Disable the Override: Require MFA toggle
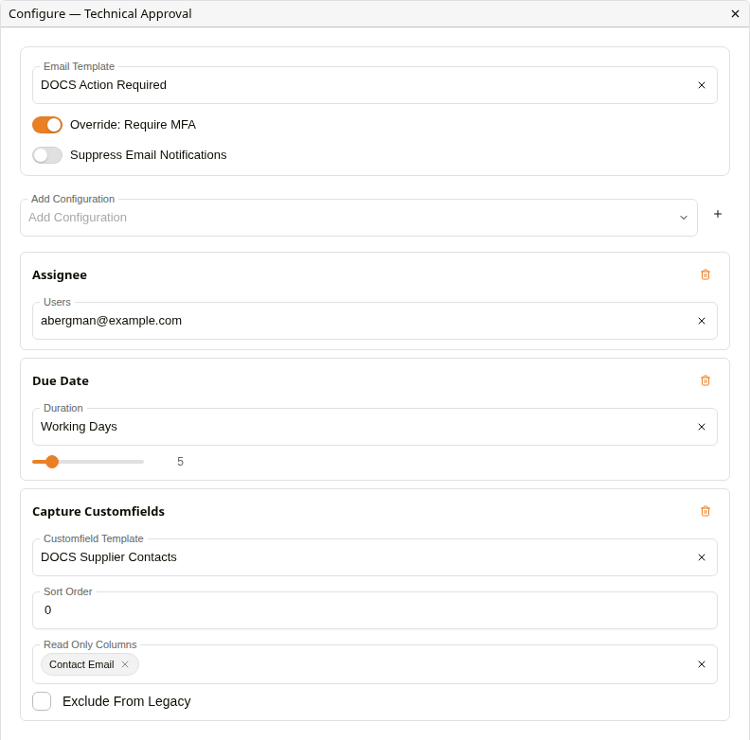This screenshot has height=740, width=750. click(47, 125)
